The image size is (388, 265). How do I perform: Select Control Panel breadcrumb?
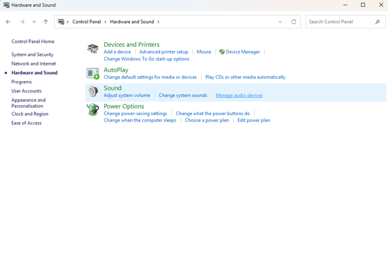click(x=87, y=22)
